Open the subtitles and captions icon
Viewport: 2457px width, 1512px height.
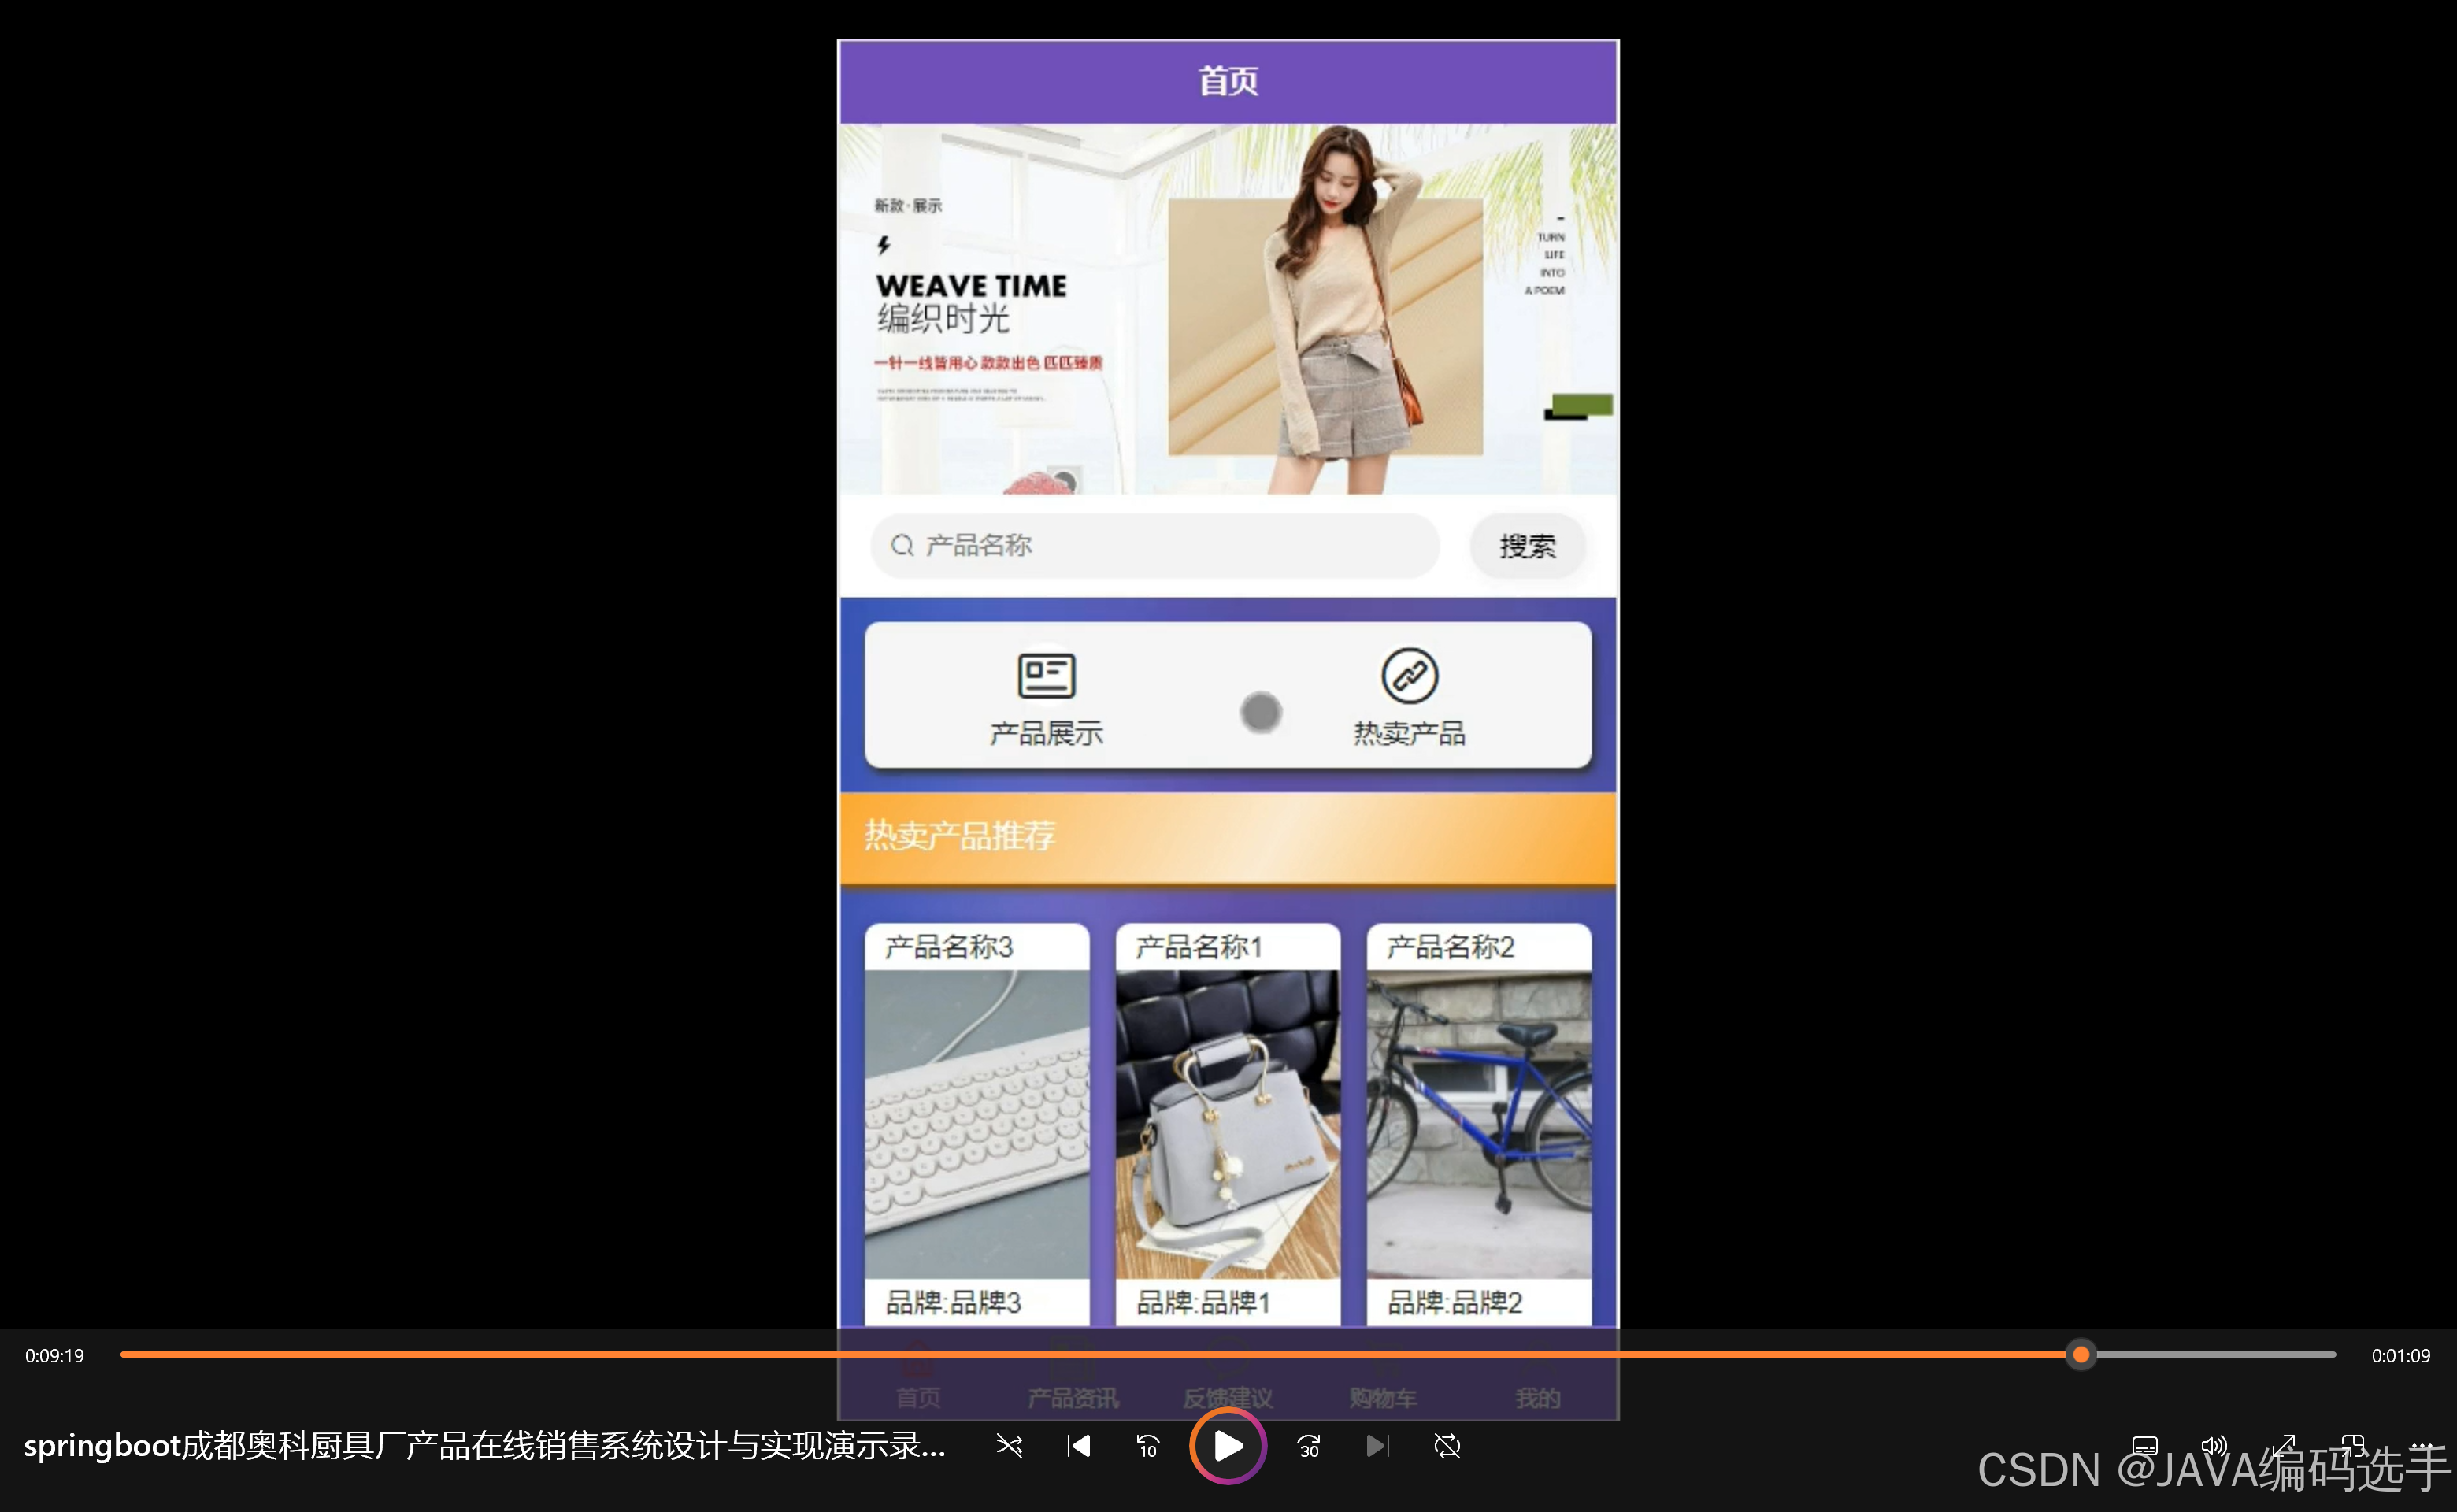(2145, 1446)
